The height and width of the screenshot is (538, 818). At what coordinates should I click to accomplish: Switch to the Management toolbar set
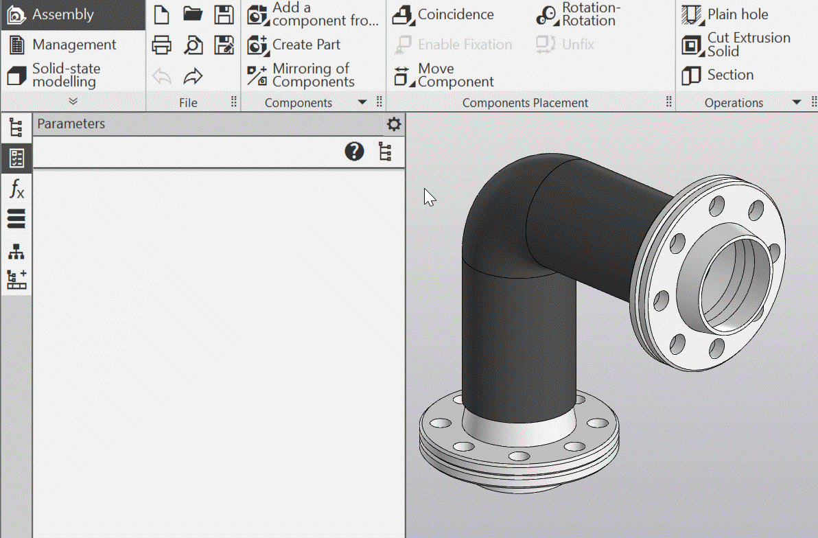pos(62,45)
